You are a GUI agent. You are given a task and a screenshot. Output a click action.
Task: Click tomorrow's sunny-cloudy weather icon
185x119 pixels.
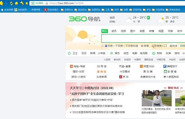(x=161, y=20)
